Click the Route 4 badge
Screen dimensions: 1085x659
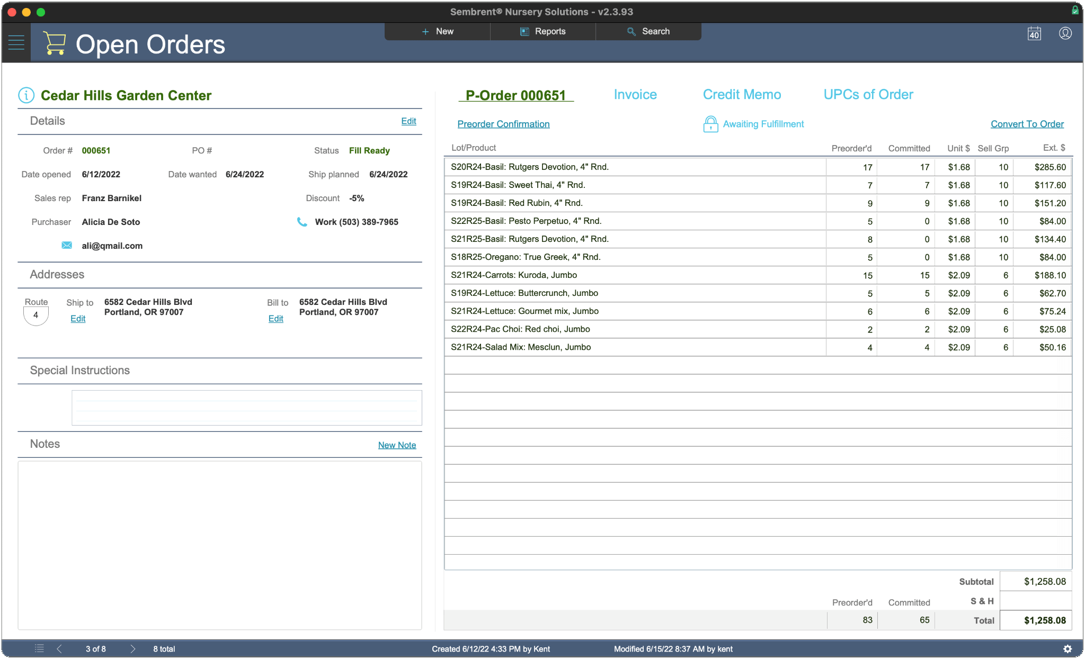coord(36,315)
